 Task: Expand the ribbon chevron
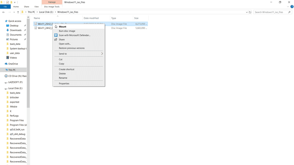coord(288,7)
